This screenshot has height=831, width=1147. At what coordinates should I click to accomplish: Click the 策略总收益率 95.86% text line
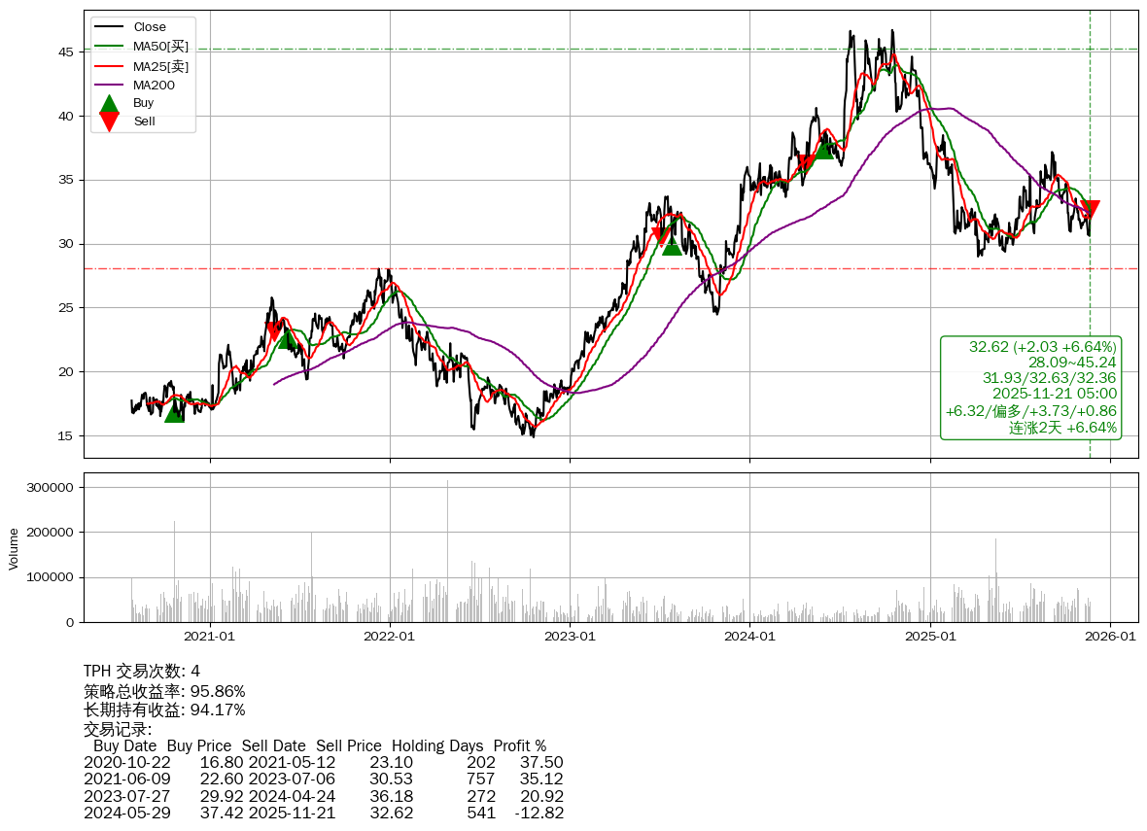(x=164, y=691)
